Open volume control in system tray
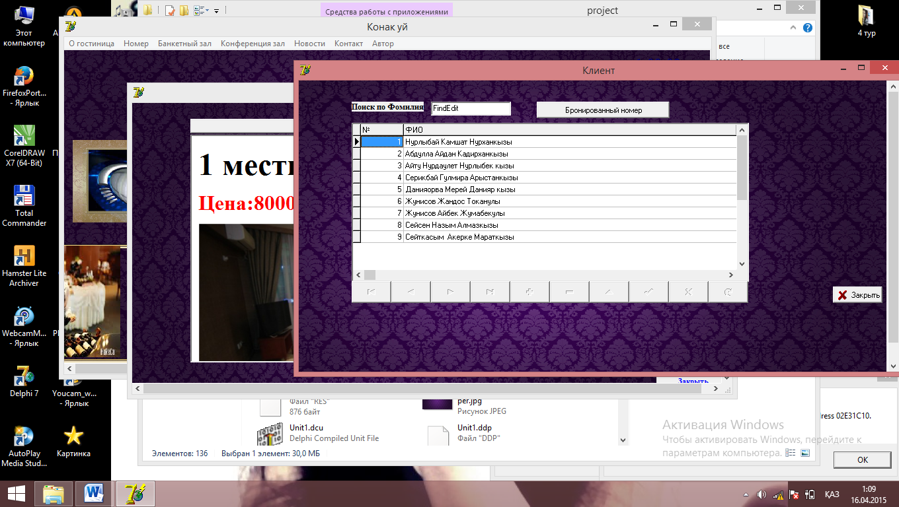Image resolution: width=899 pixels, height=507 pixels. [x=762, y=494]
